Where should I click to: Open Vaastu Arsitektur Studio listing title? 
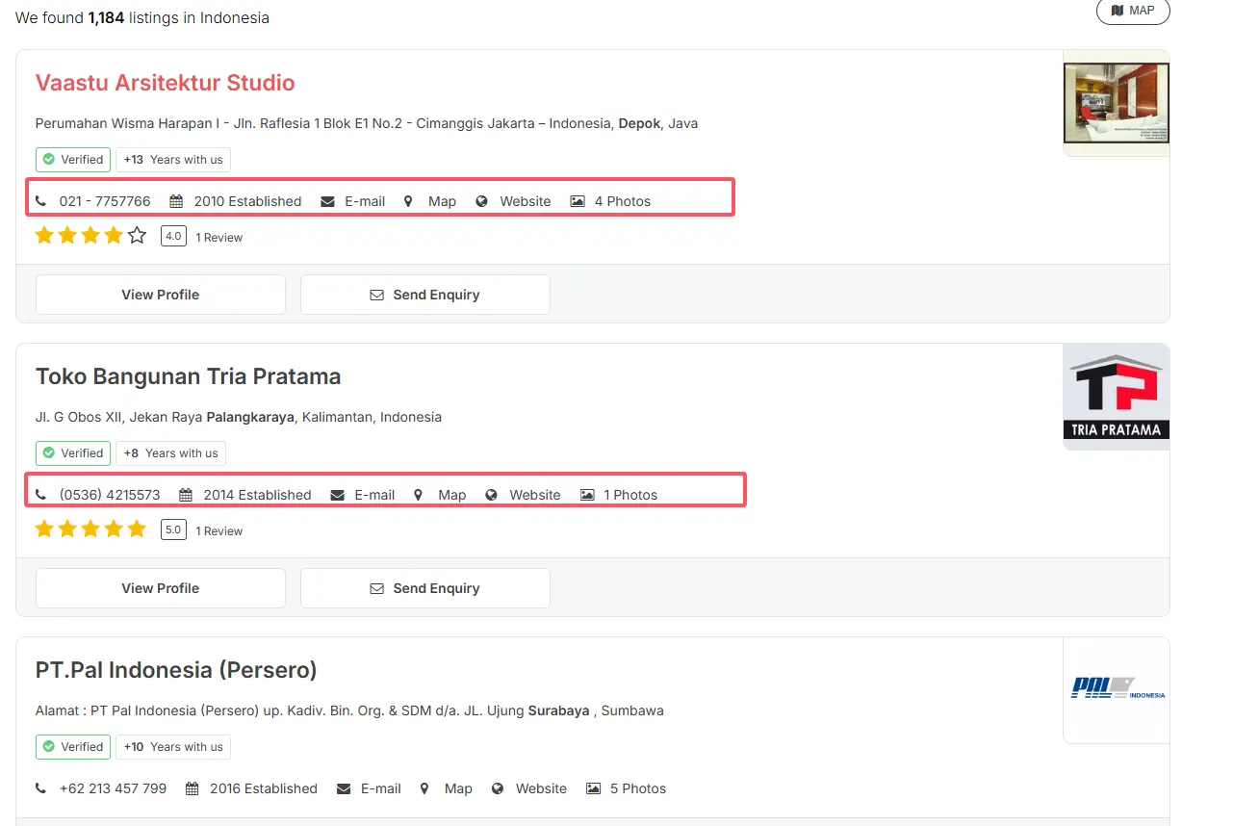click(x=165, y=83)
